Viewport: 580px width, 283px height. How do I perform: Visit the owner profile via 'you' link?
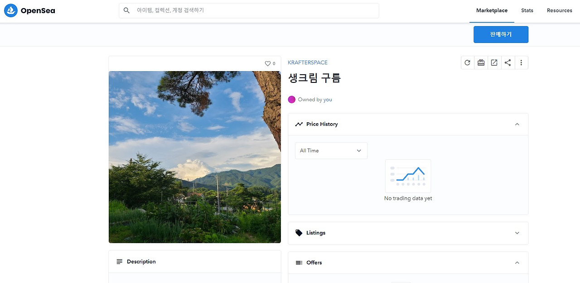point(328,99)
